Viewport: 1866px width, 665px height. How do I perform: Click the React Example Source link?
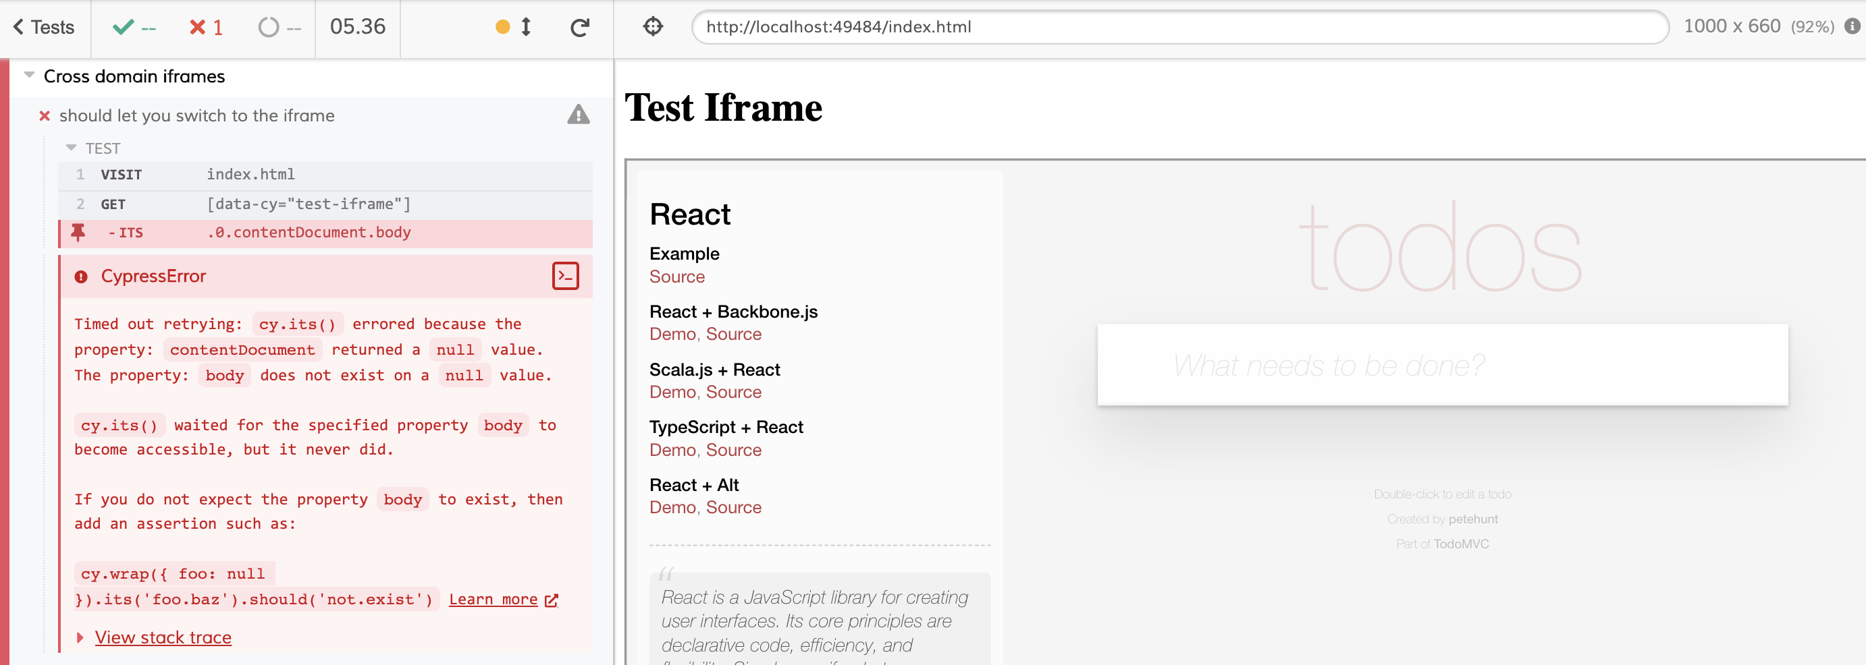(x=676, y=277)
